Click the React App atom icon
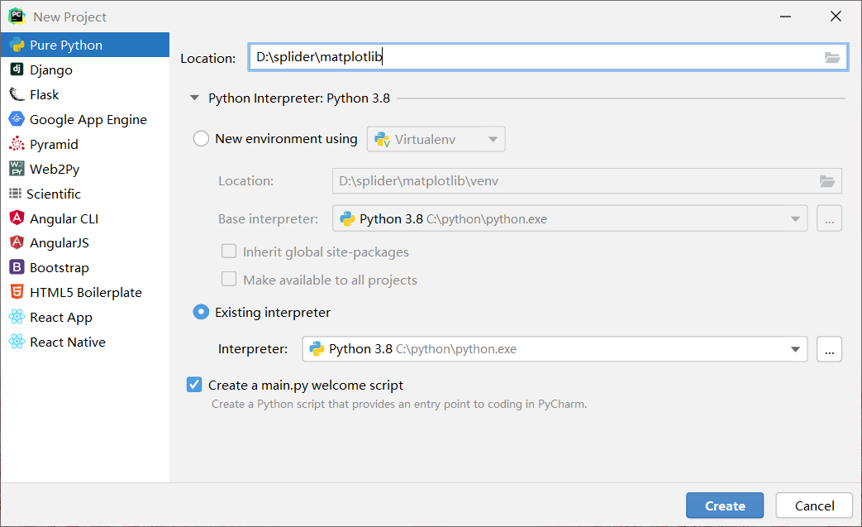Screen dimensions: 862x527 click(x=17, y=316)
